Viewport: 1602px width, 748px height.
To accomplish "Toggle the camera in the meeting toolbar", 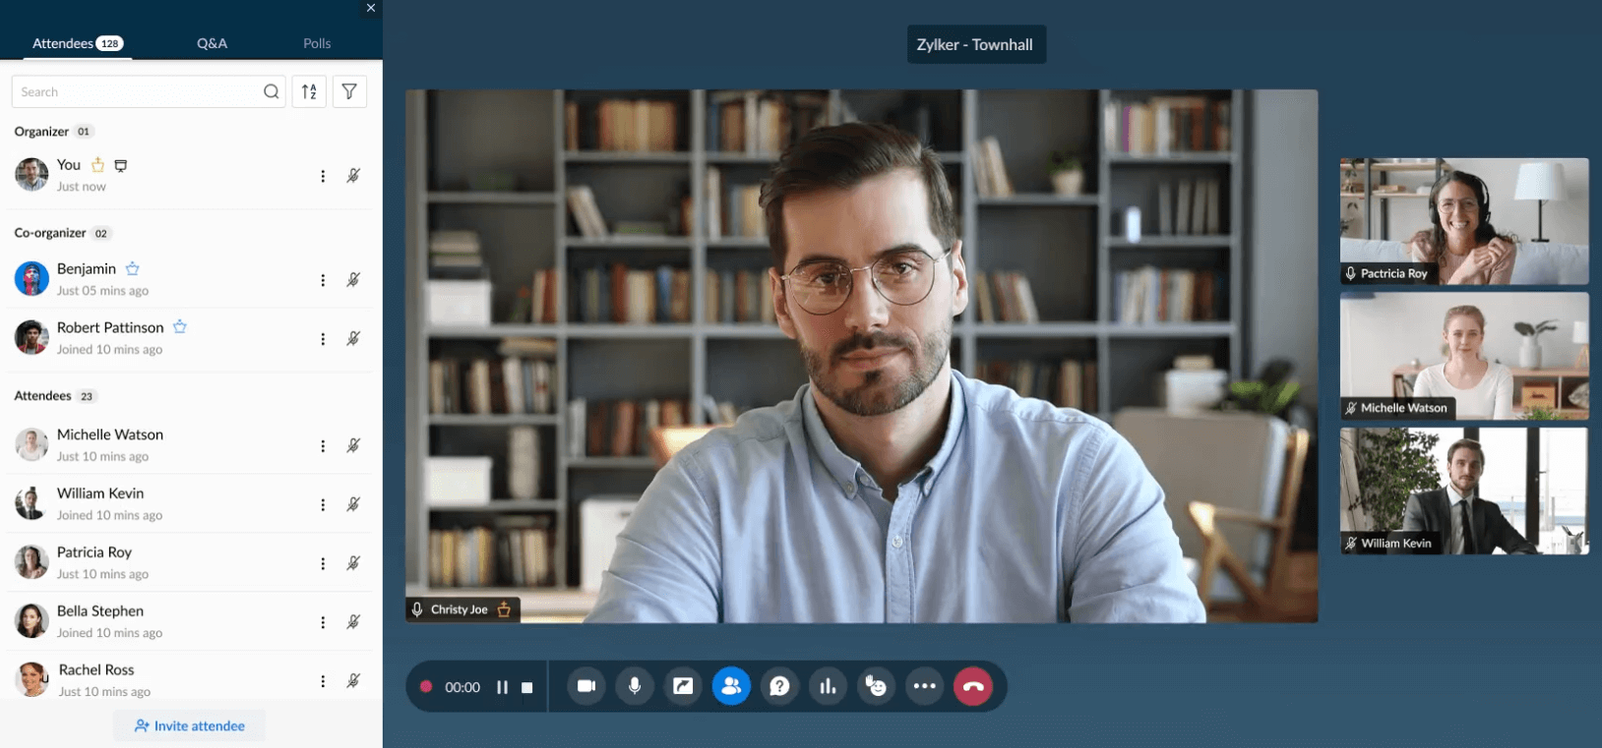I will click(586, 686).
